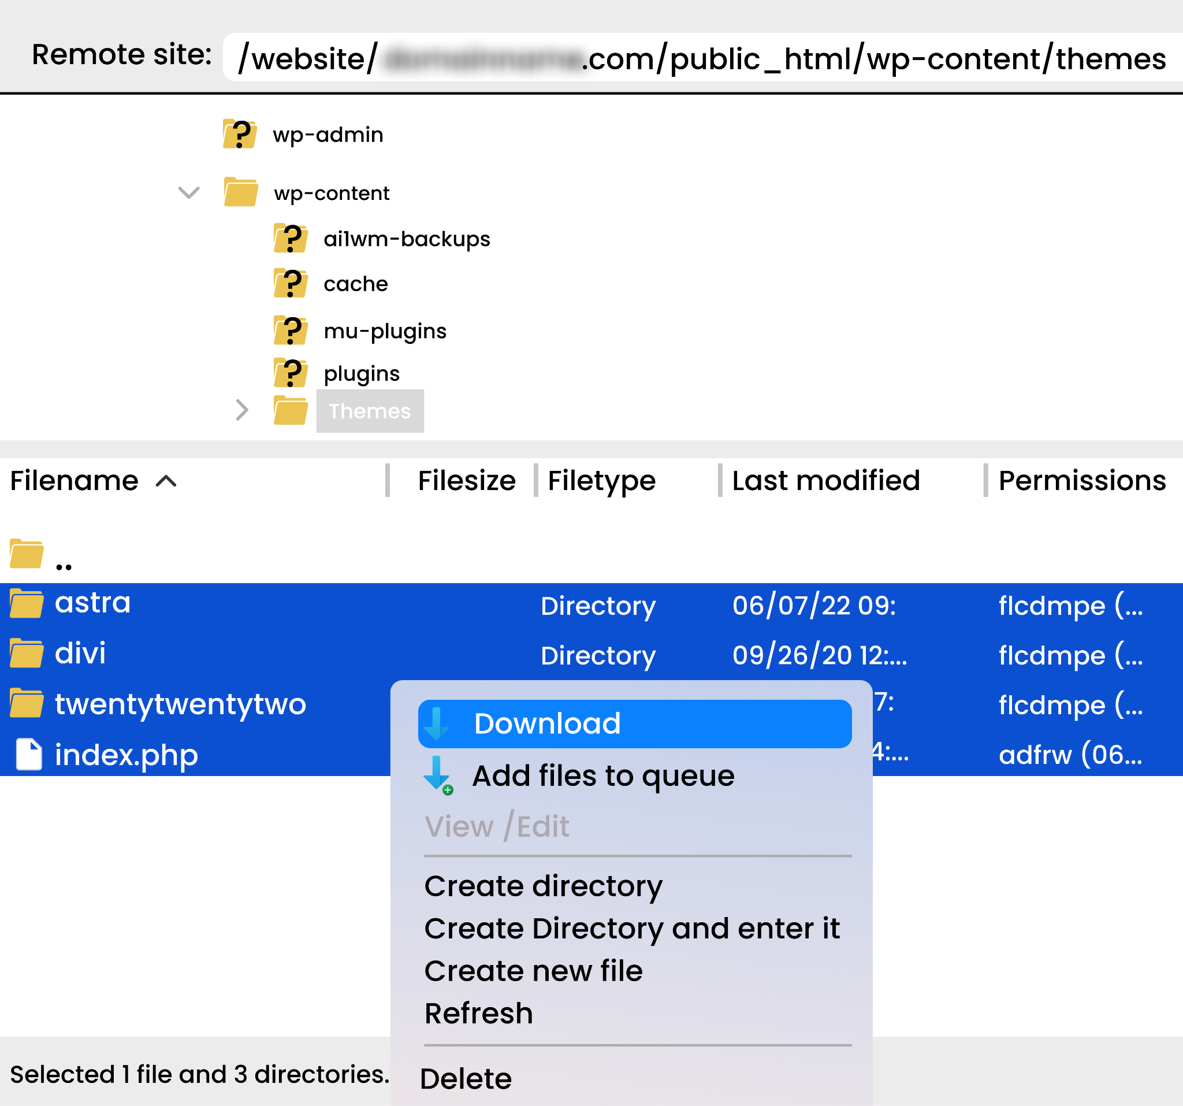Click the ai1wm-backups question-mark folder icon

(x=291, y=239)
